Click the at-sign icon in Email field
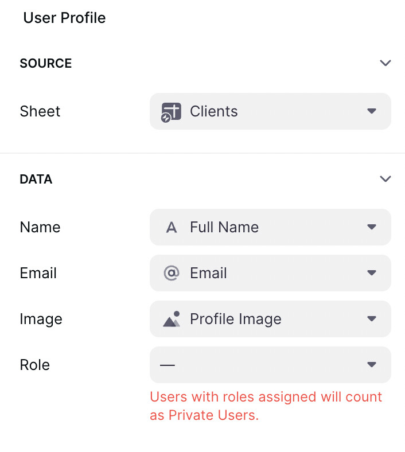Screen dimensions: 405x452 (x=171, y=273)
